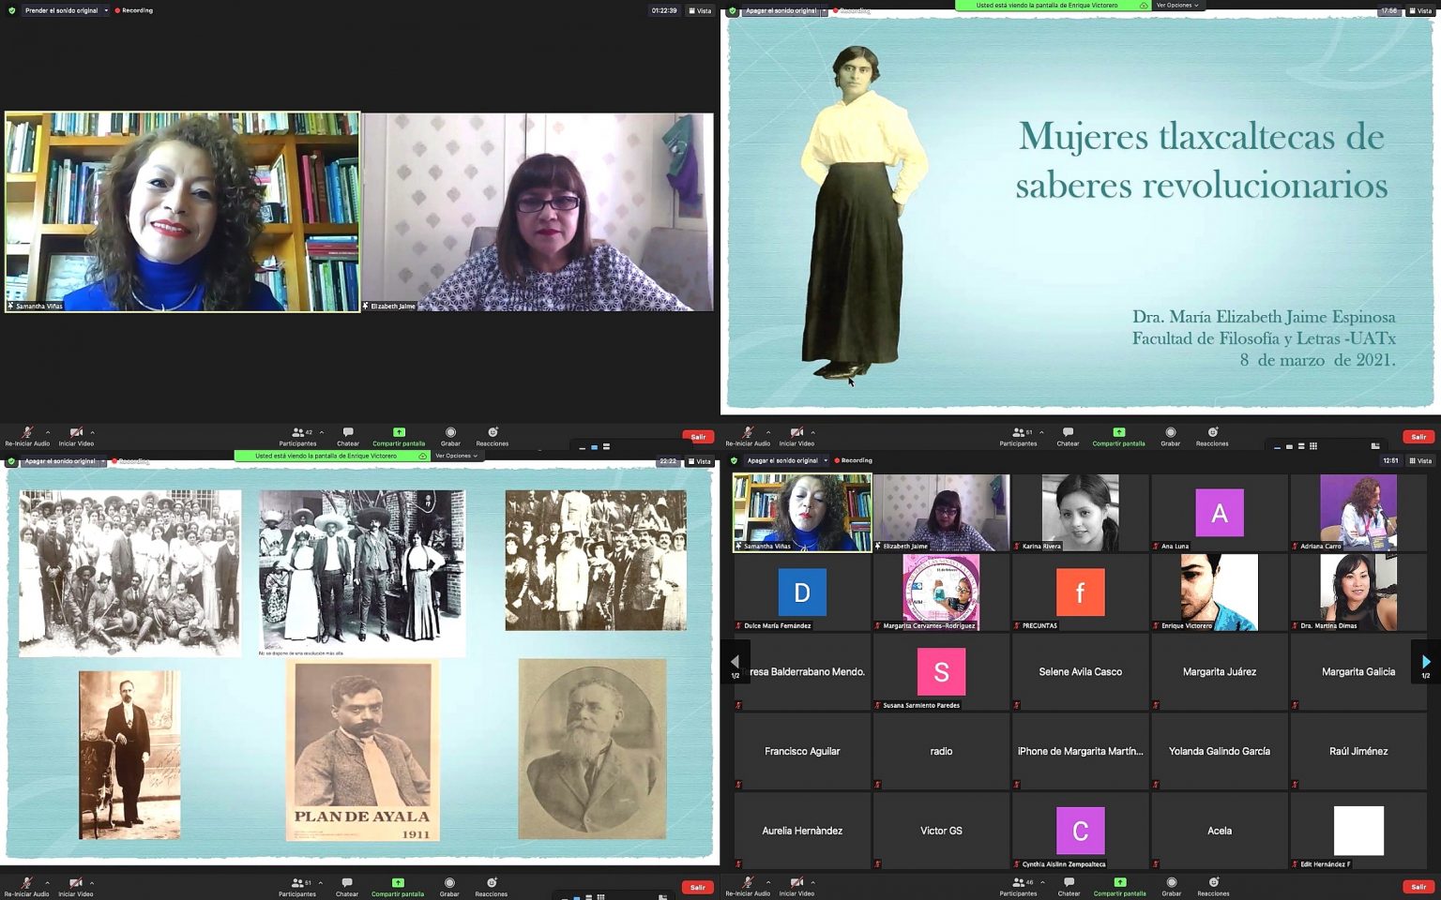1441x900 pixels.
Task: Select Karina Rivera's video thumbnail
Action: (1080, 512)
